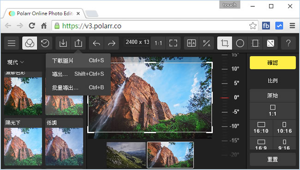Screen dimensions: 300x170
Task: Open a new browser tab
Action: (x=92, y=14)
